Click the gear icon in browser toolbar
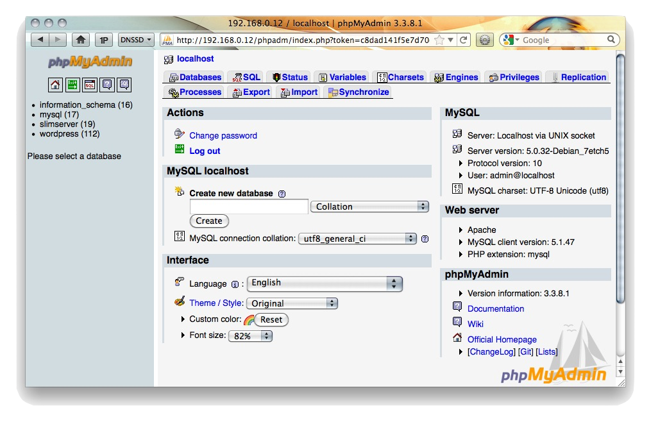This screenshot has width=651, height=422. [484, 40]
